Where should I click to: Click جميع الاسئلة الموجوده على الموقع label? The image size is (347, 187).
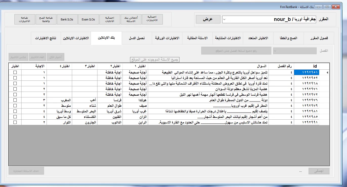click(x=155, y=60)
